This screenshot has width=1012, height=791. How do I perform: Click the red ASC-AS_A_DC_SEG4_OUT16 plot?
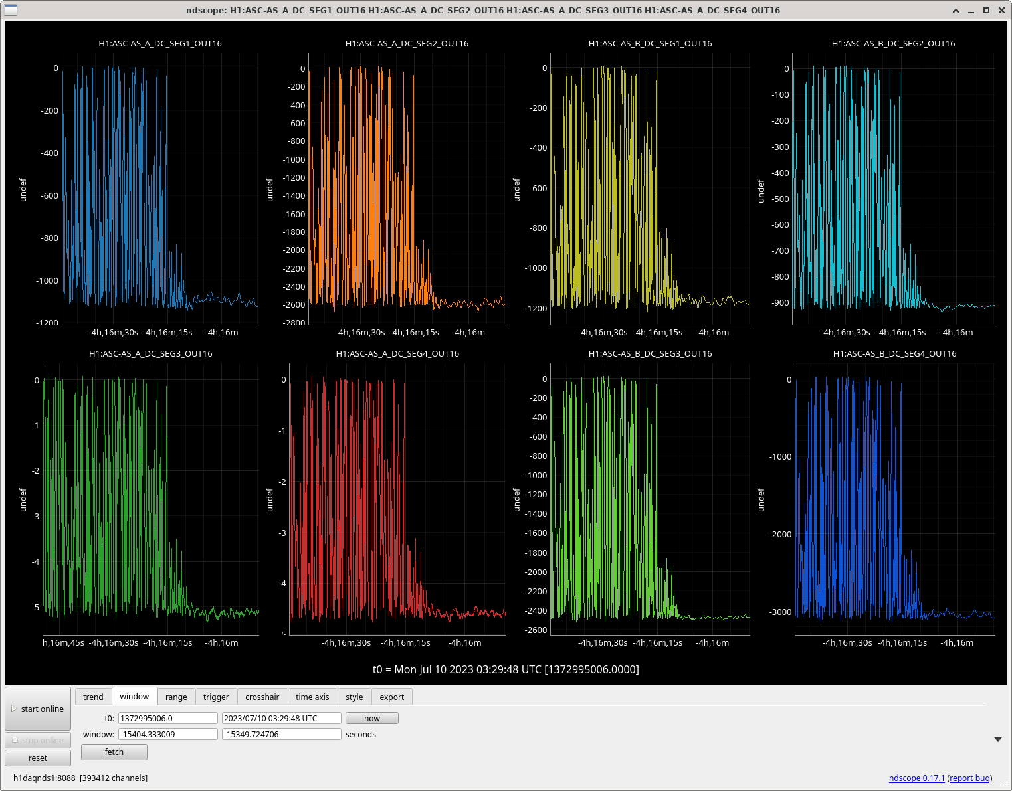pyautogui.click(x=397, y=498)
